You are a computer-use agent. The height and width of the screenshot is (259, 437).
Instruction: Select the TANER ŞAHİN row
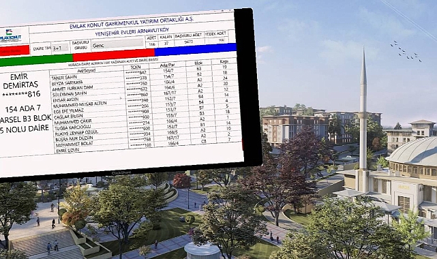click(x=145, y=73)
